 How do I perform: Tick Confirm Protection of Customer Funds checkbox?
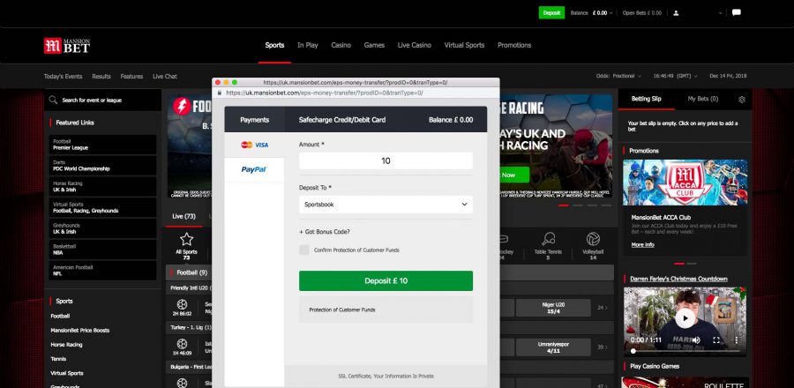(x=303, y=250)
